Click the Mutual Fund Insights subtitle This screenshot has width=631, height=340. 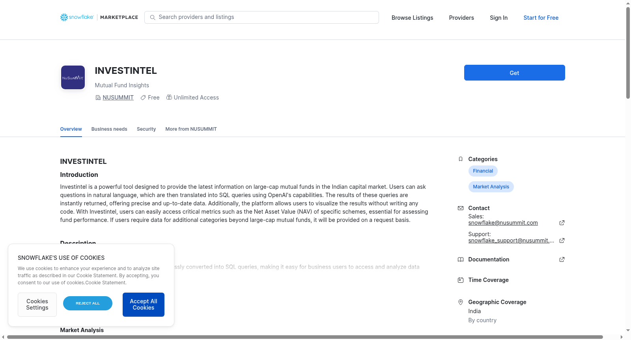(122, 85)
